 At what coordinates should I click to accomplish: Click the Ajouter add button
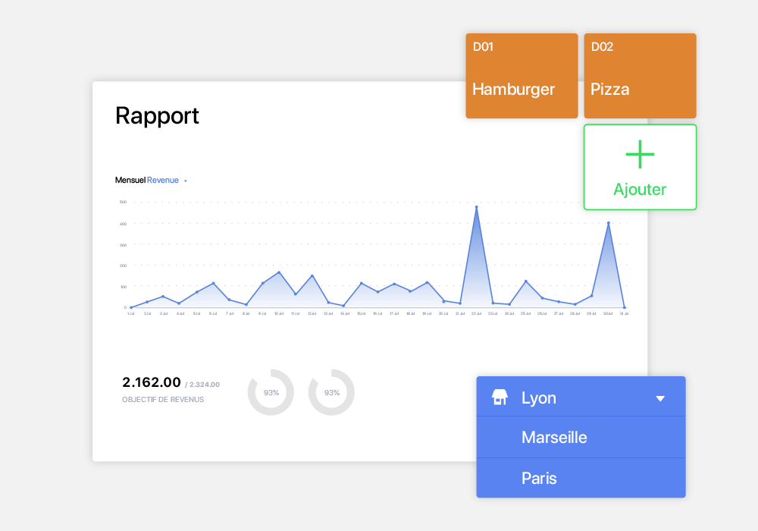pos(640,168)
